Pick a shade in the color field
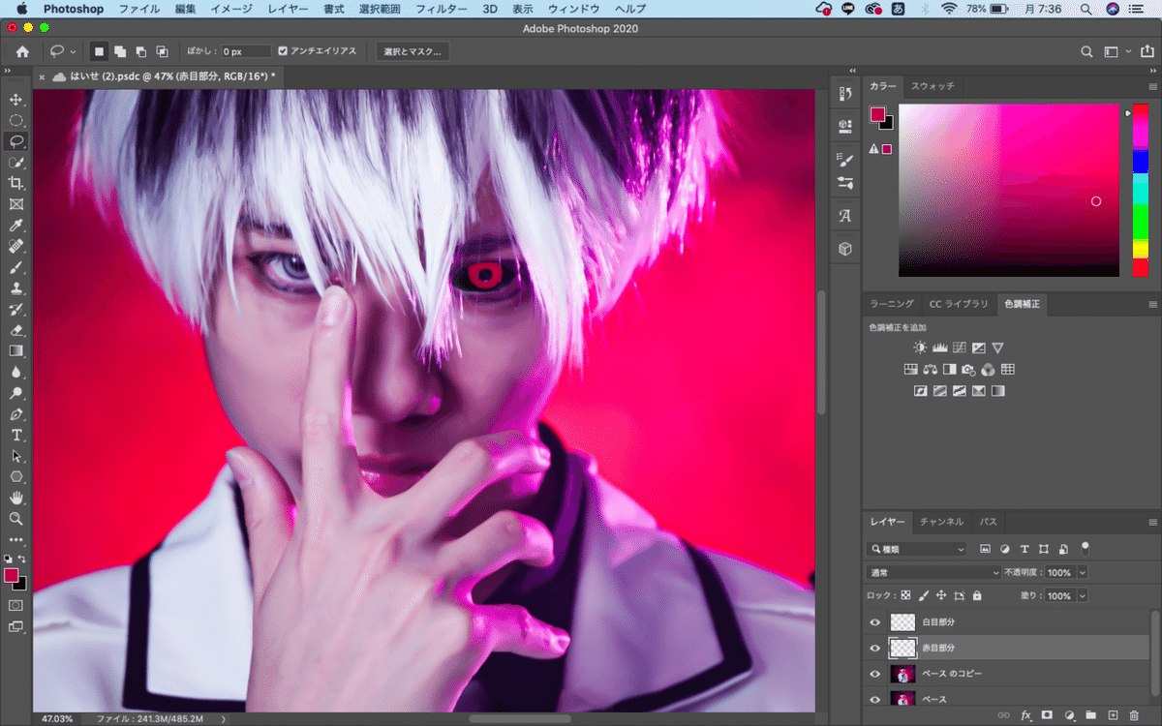 (1009, 191)
